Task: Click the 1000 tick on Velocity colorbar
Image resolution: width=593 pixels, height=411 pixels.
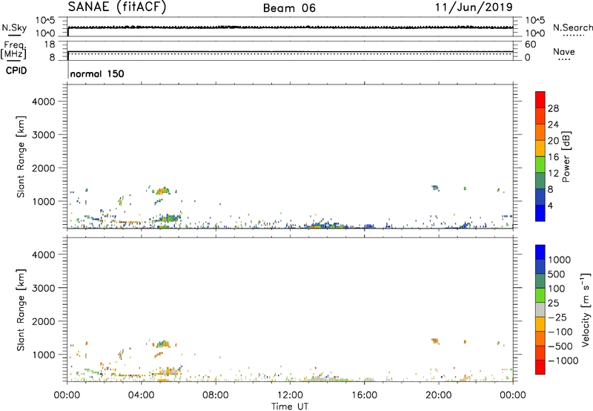Action: coord(560,260)
